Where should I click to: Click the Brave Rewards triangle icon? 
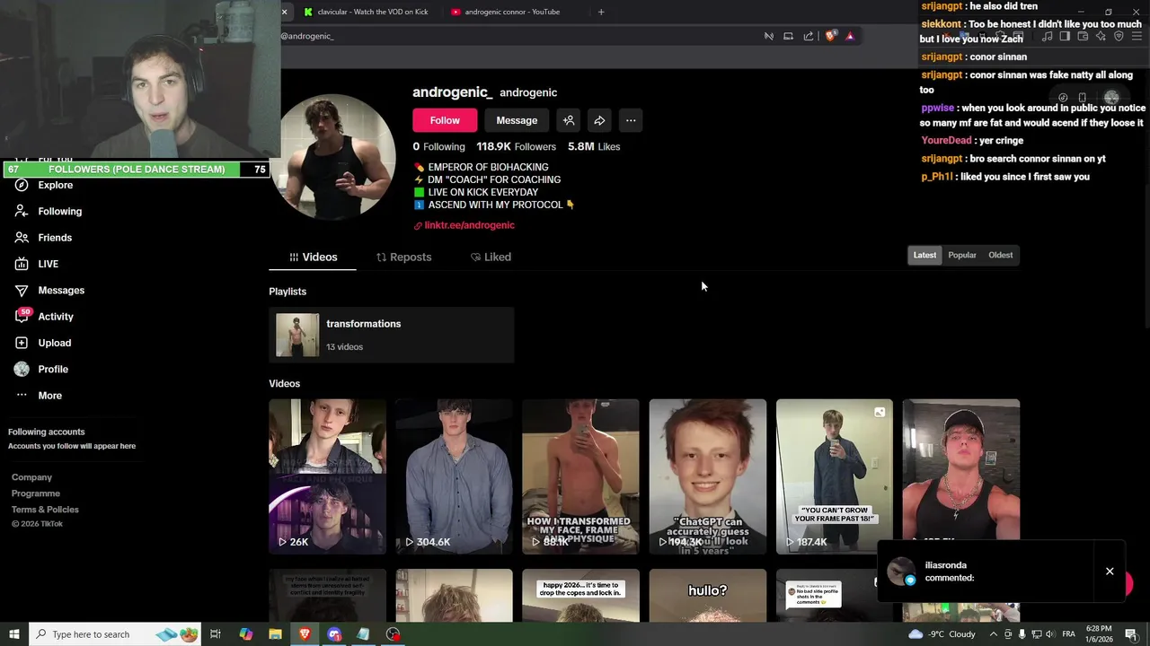click(850, 36)
